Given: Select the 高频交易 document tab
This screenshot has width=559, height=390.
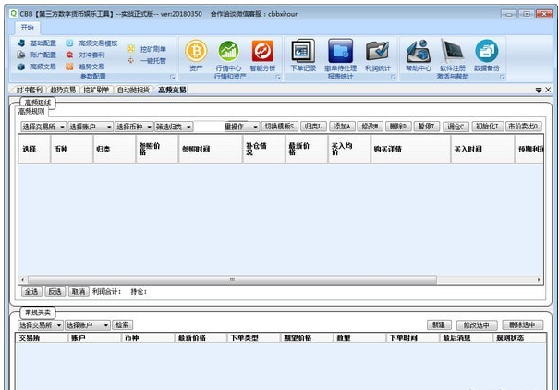Looking at the screenshot, I should [x=172, y=90].
